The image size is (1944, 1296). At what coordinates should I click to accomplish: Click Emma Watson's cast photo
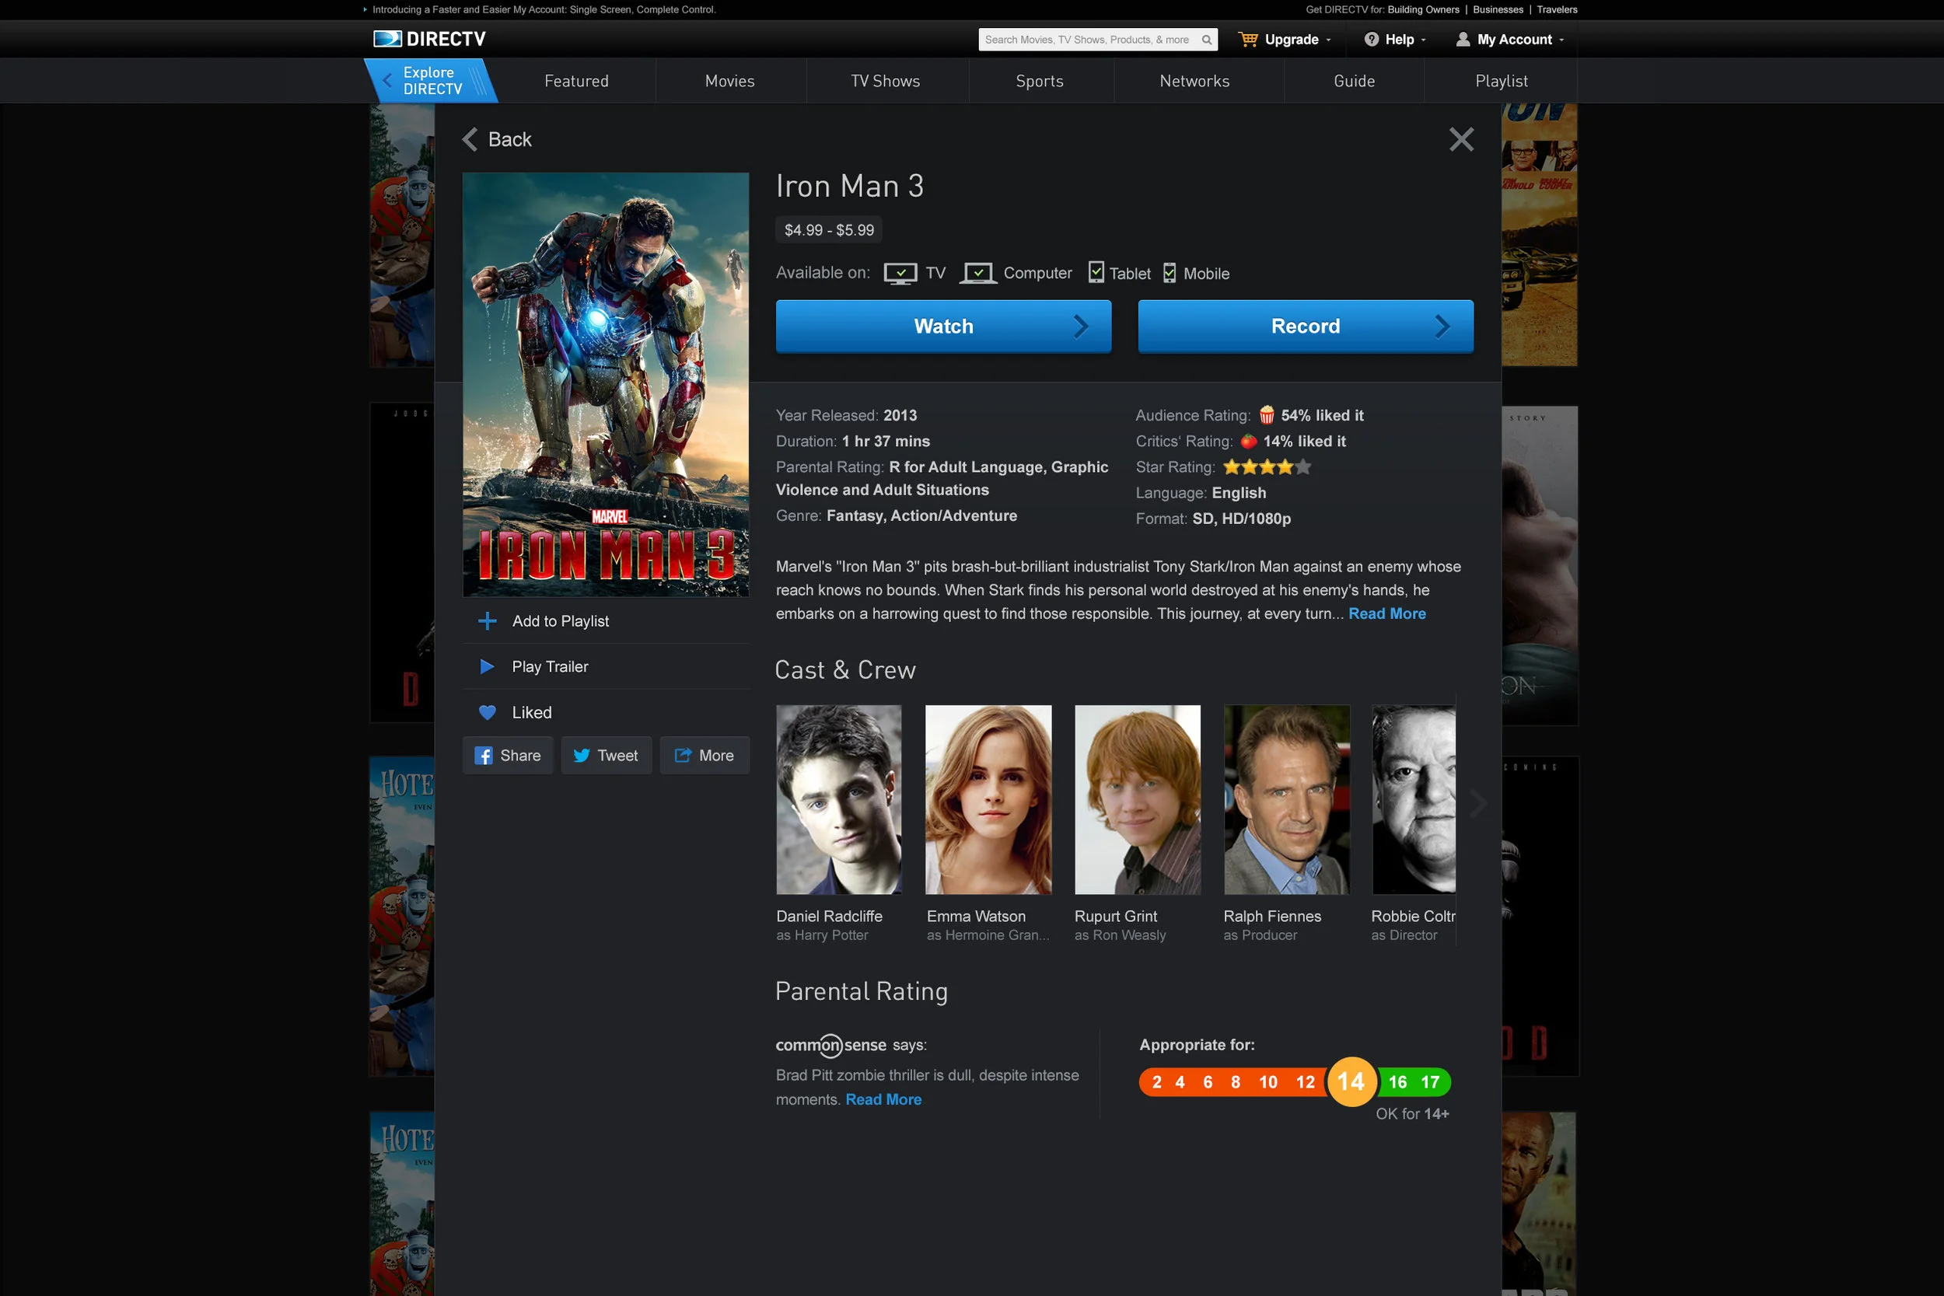point(988,799)
